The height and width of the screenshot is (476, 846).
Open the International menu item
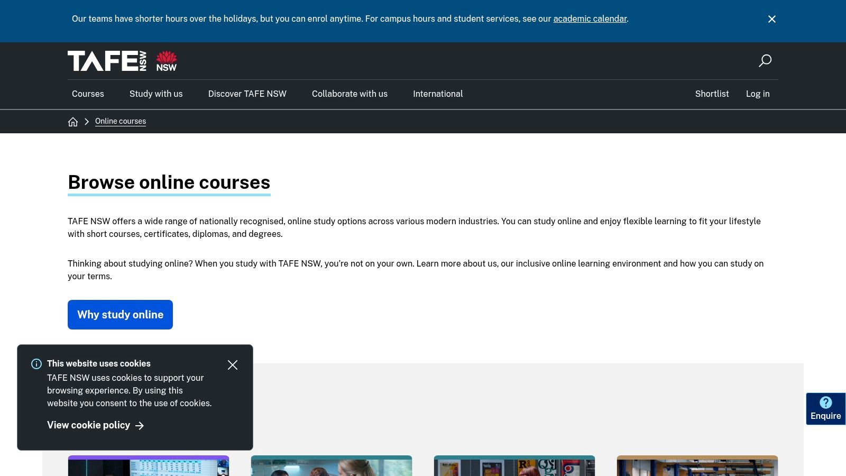point(438,94)
